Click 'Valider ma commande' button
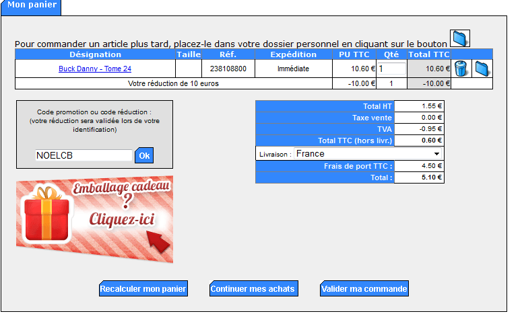Viewport: 522px width, 322px height. pos(364,289)
